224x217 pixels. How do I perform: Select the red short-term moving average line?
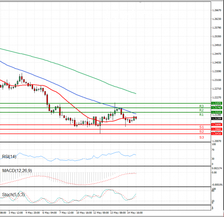77,110
